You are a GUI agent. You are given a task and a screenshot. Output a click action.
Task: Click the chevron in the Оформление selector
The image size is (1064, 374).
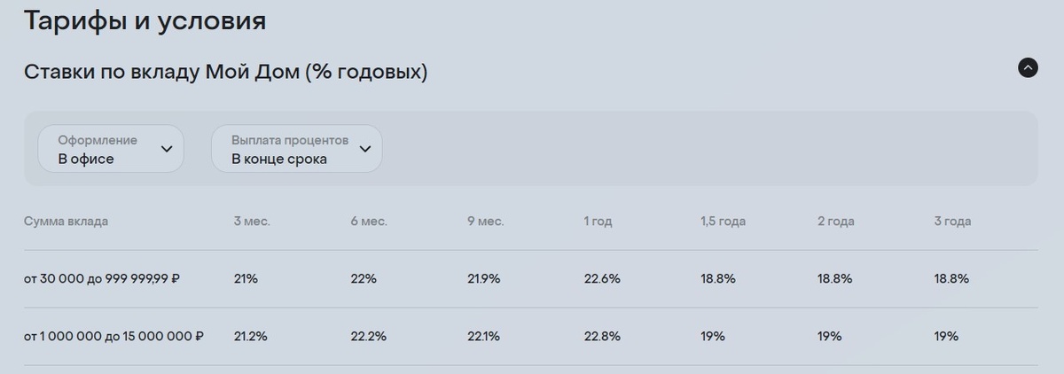[x=167, y=149]
